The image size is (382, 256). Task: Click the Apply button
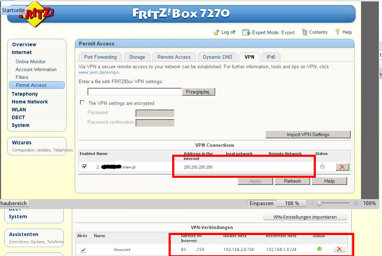[x=255, y=181]
